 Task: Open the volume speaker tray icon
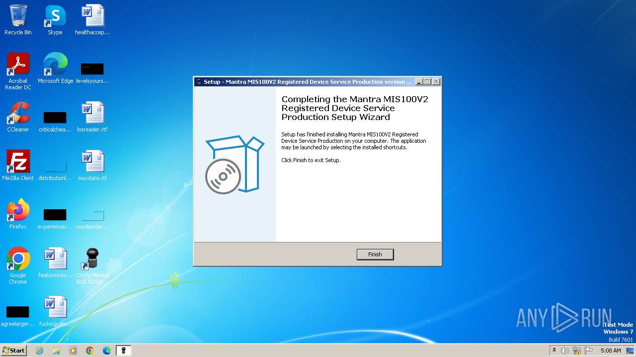point(565,351)
